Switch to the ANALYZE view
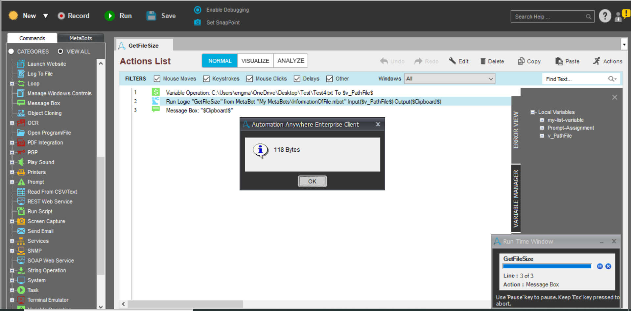 tap(291, 61)
